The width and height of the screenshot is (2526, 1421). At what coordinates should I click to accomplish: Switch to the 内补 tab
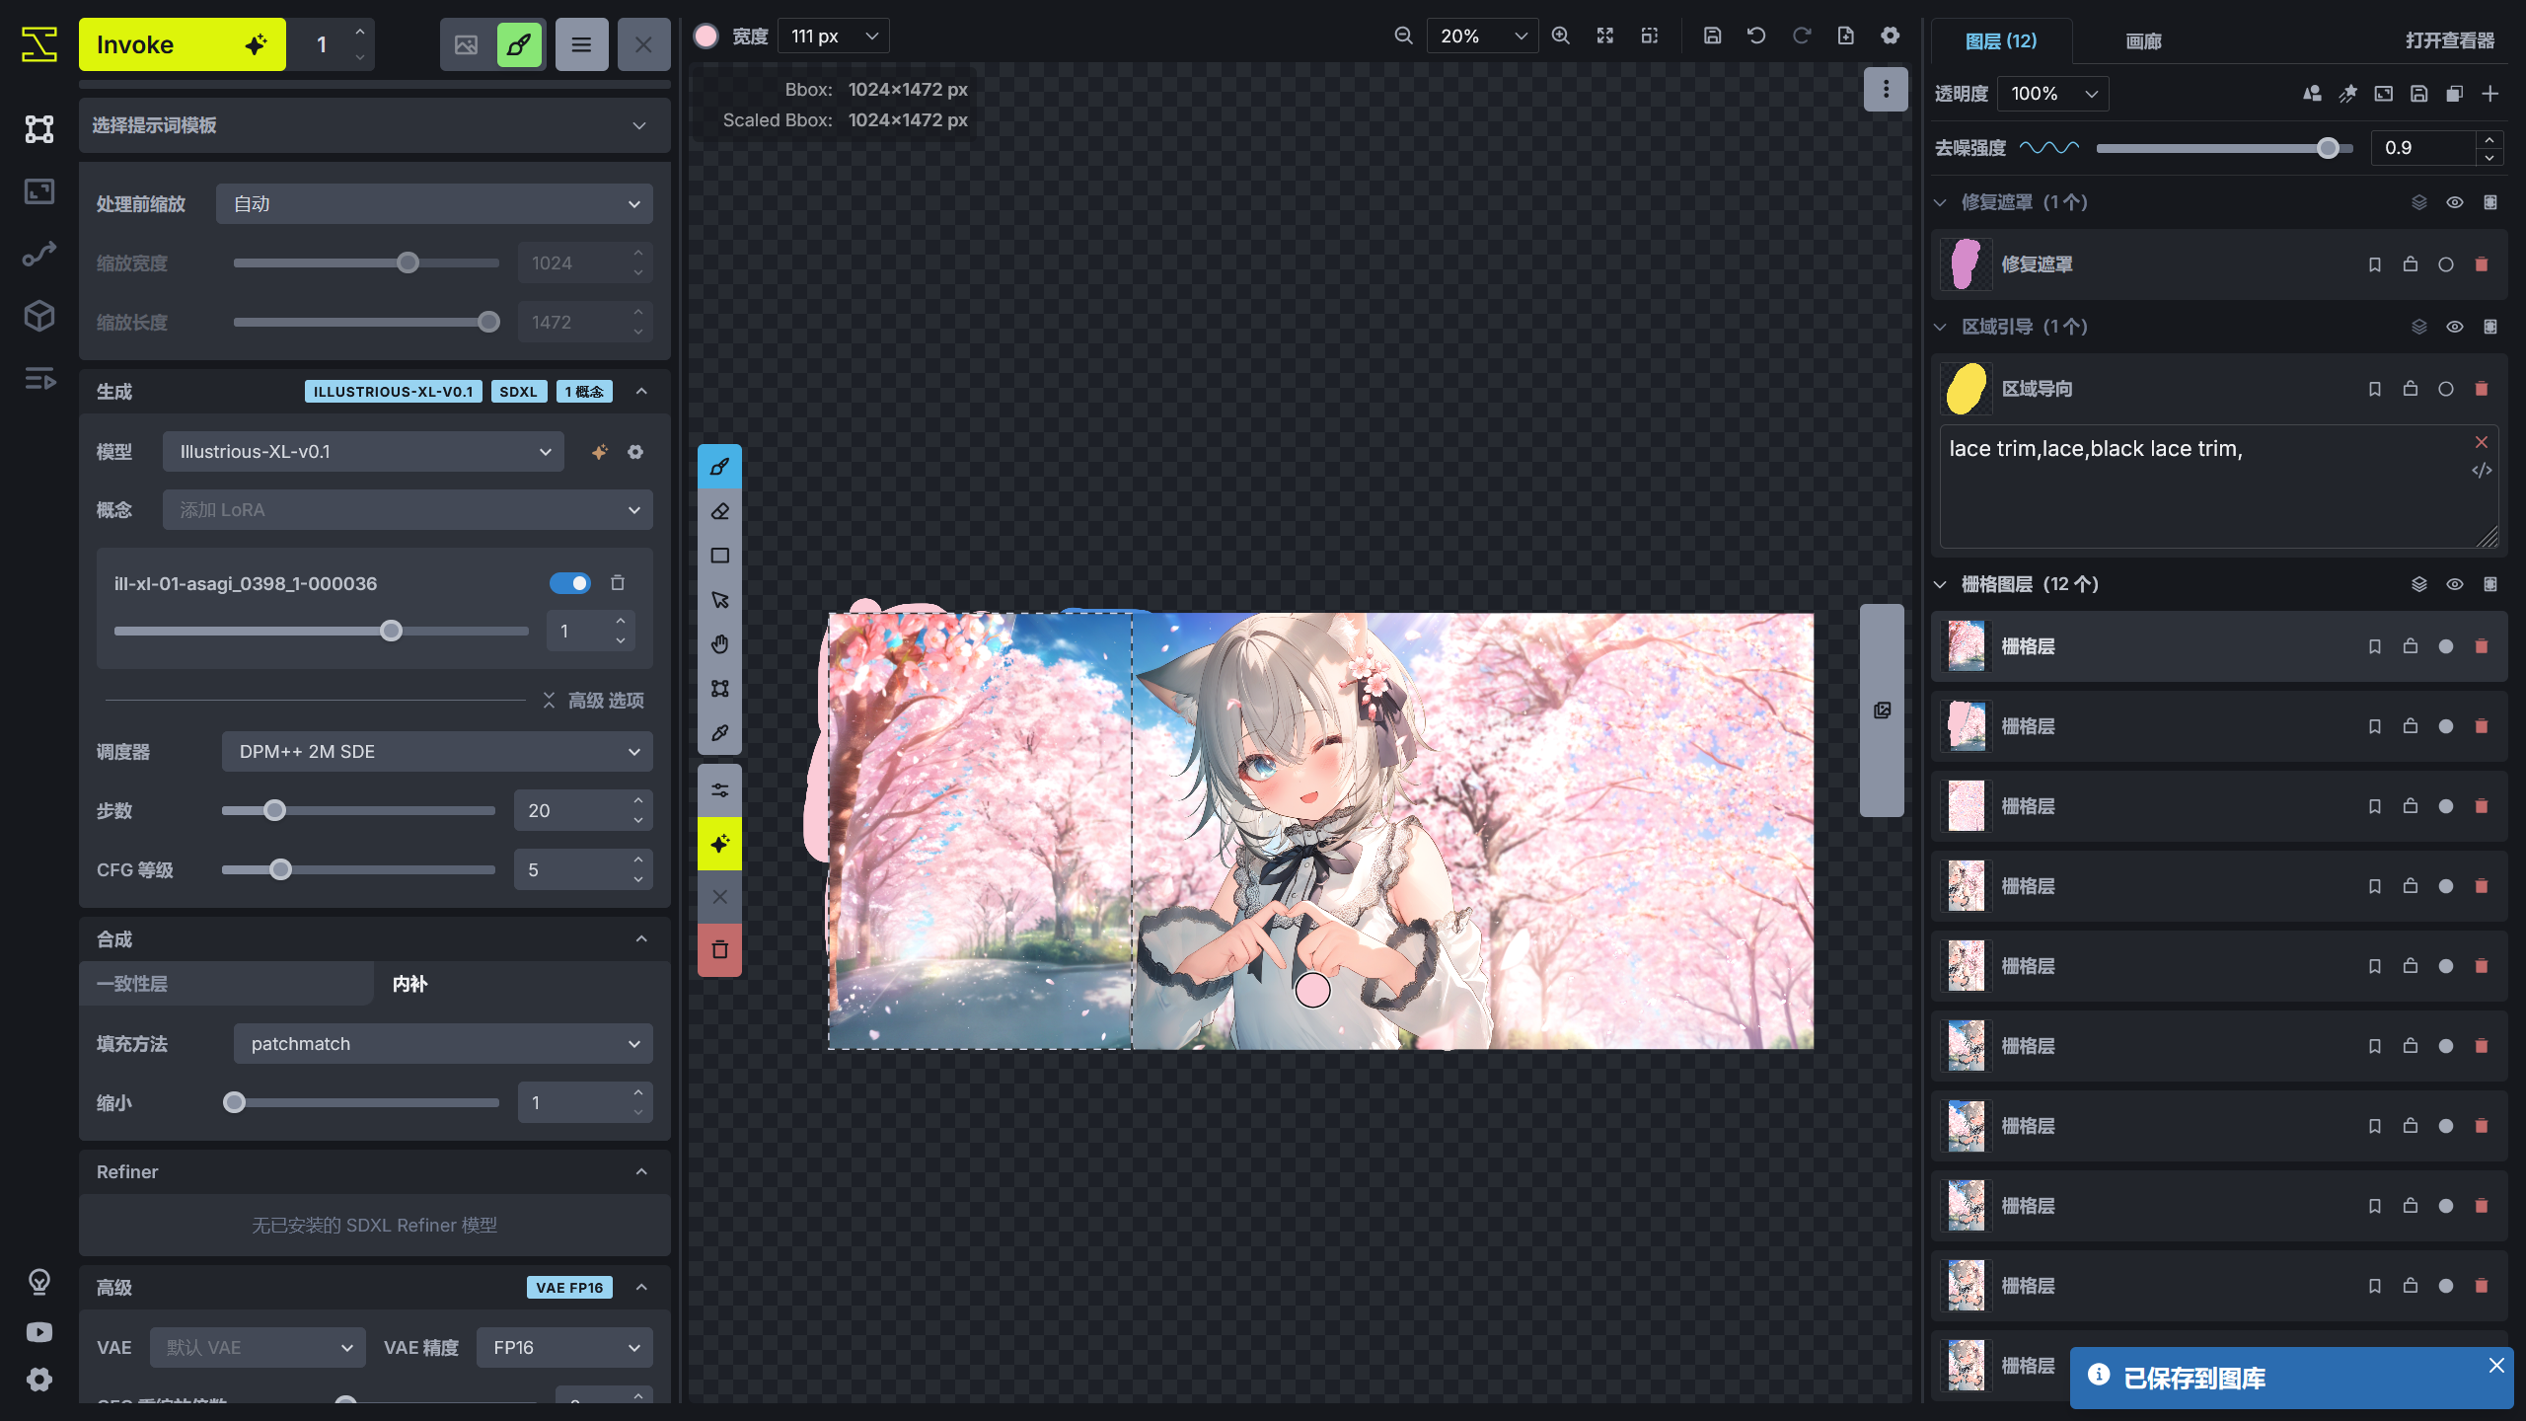(409, 983)
